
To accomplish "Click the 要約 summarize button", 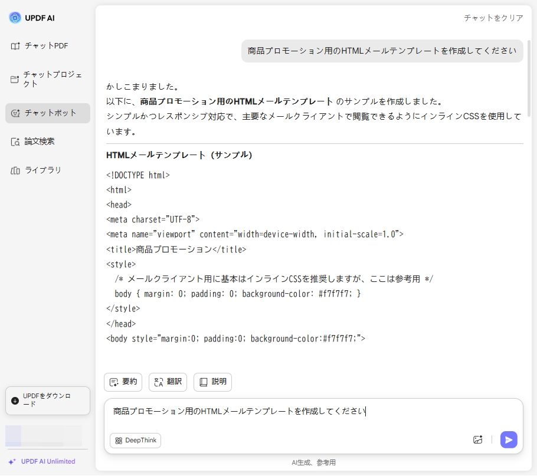I will click(x=123, y=382).
